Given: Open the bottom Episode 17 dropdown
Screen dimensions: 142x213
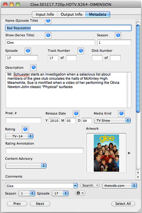Looking at the screenshot, I should [x=60, y=193].
